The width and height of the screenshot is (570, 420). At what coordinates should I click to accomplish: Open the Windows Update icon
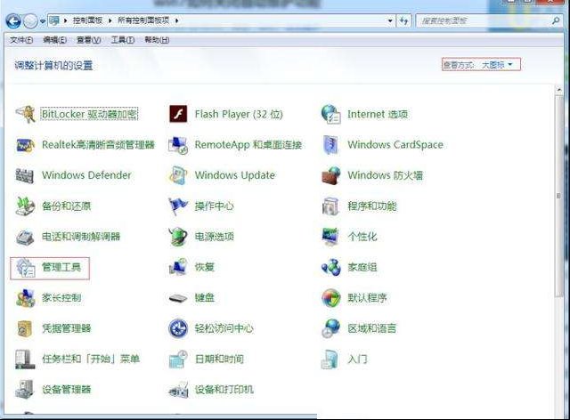tap(178, 175)
